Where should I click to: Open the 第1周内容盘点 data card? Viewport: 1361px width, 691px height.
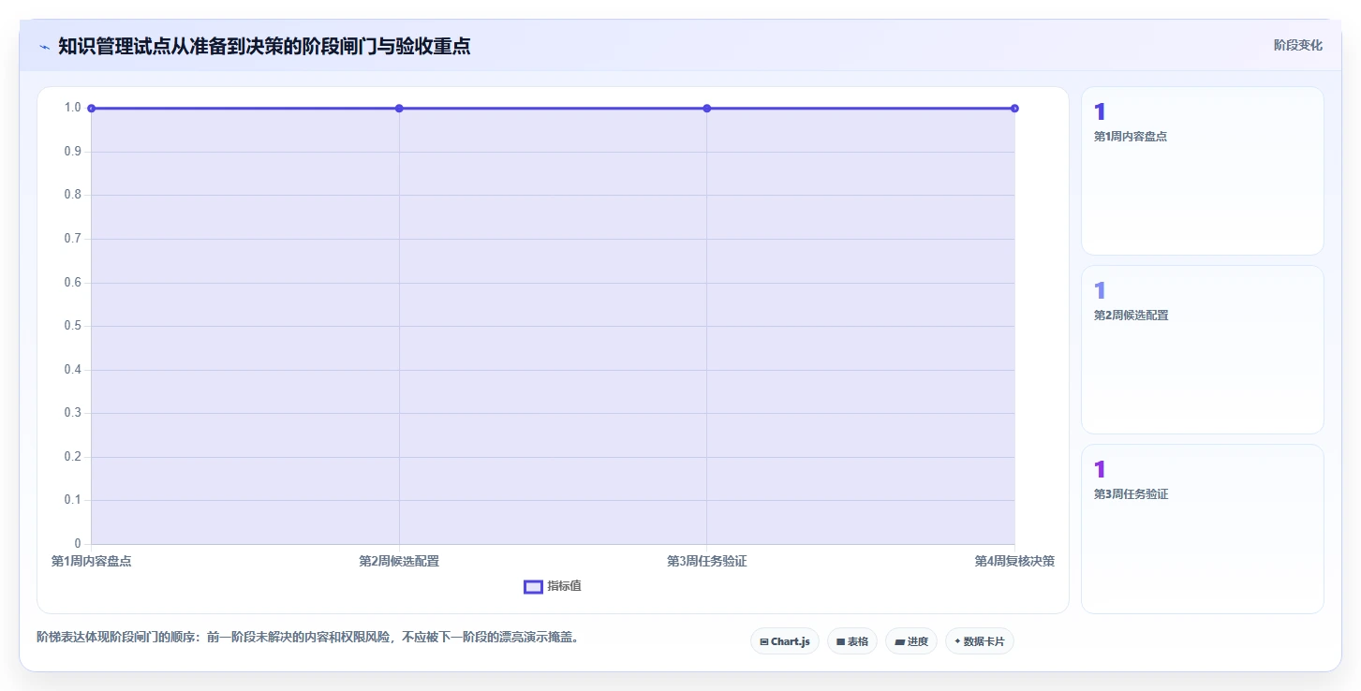(x=1203, y=171)
